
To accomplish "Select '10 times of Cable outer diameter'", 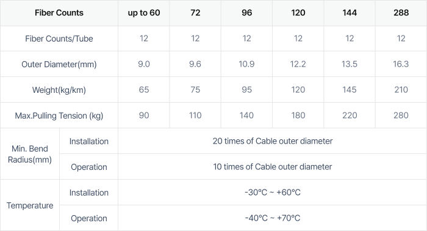I will (272, 167).
